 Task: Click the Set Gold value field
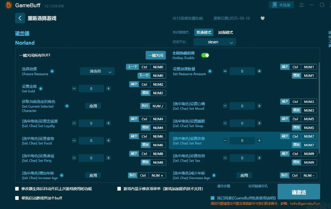pyautogui.click(x=91, y=88)
